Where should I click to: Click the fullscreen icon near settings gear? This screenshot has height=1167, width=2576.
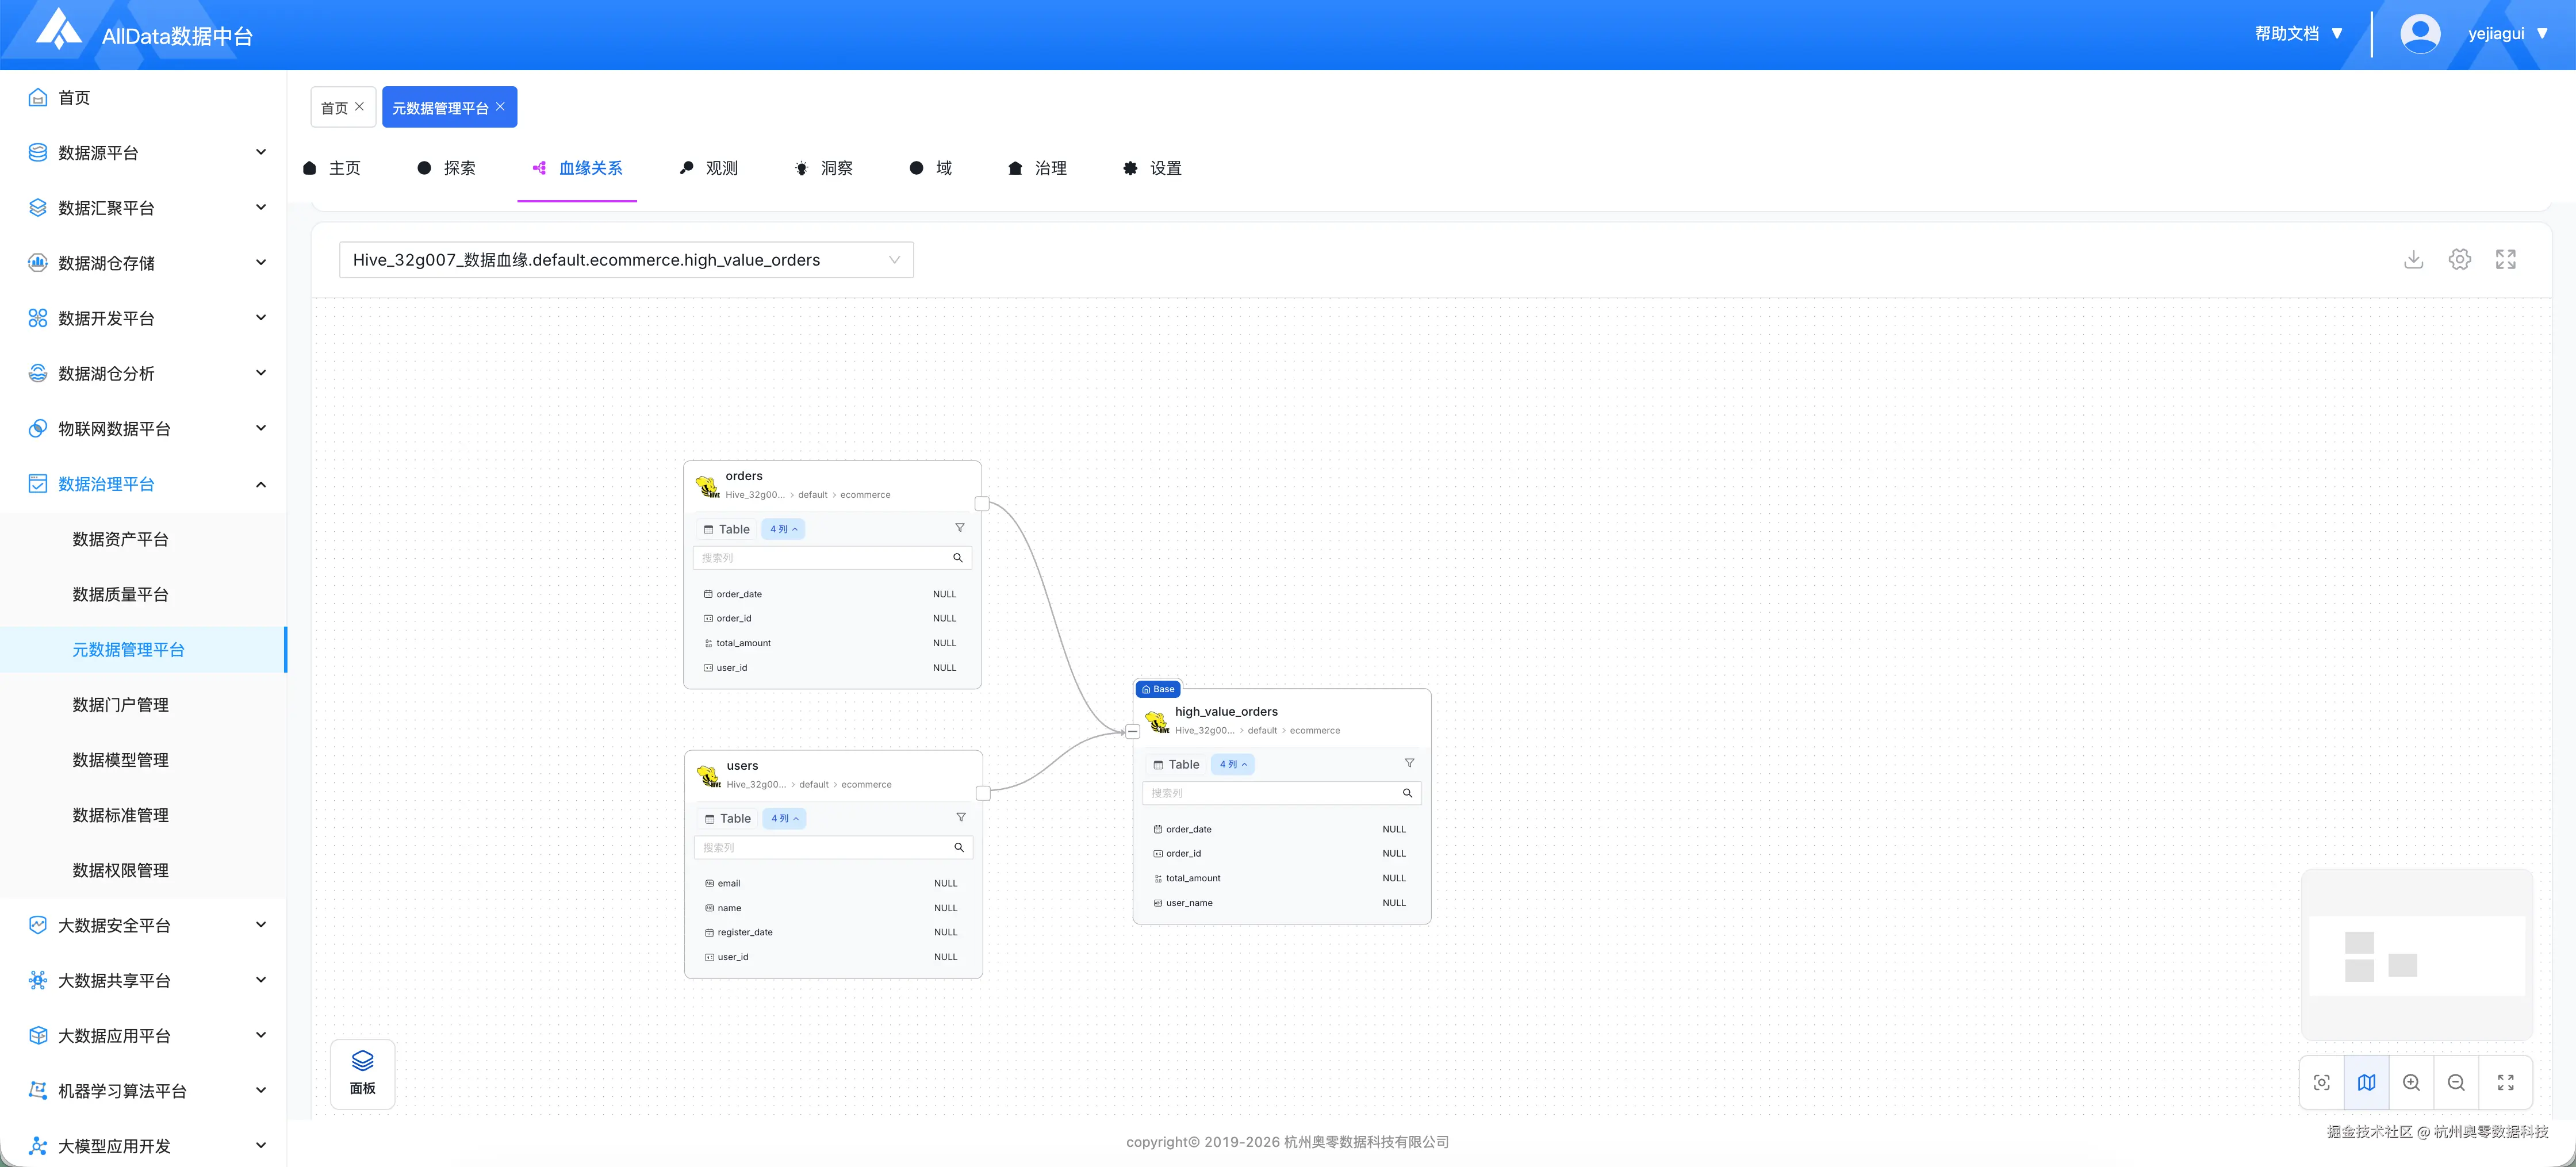(x=2505, y=260)
